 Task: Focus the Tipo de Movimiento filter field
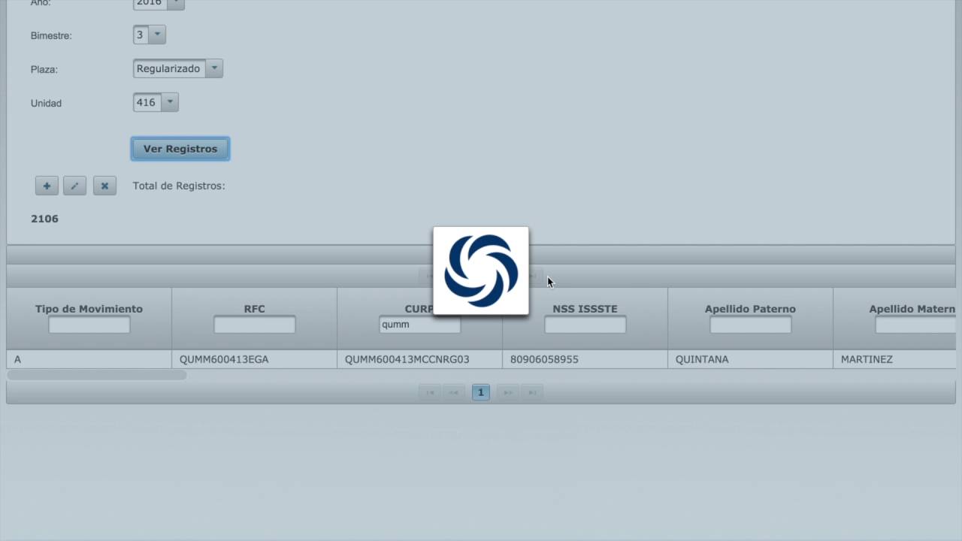pos(89,325)
